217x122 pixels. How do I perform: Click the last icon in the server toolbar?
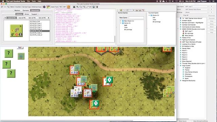(x=143, y=10)
